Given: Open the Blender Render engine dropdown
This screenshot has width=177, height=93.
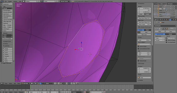Looking at the screenshot, I should coord(65,1).
